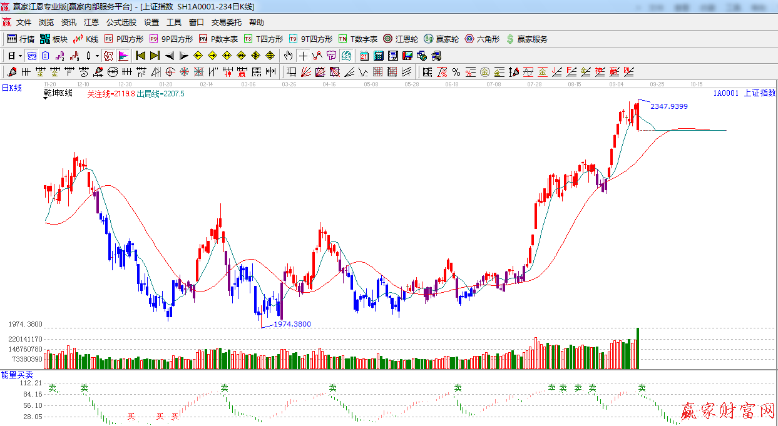Click the 行情 quotes button

21,39
